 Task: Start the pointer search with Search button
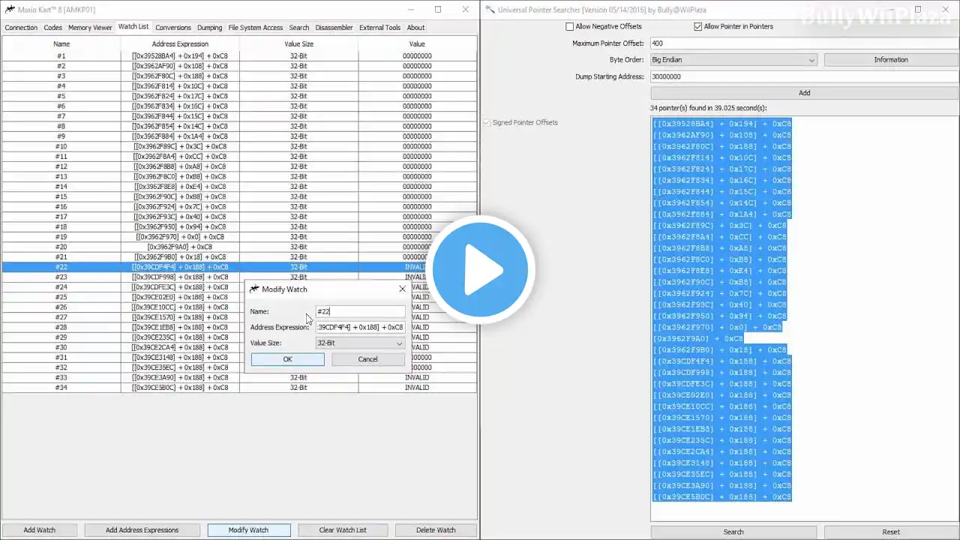pyautogui.click(x=733, y=532)
